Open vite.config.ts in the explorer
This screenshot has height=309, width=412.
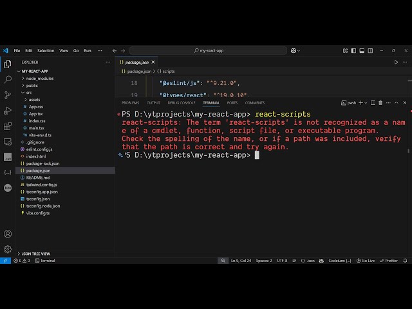(38, 213)
